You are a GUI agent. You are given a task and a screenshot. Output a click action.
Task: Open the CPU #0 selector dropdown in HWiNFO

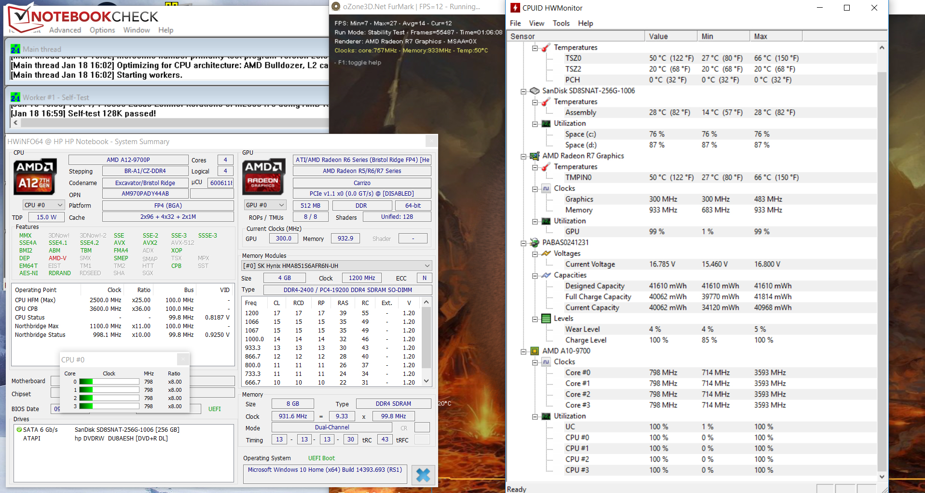(43, 205)
